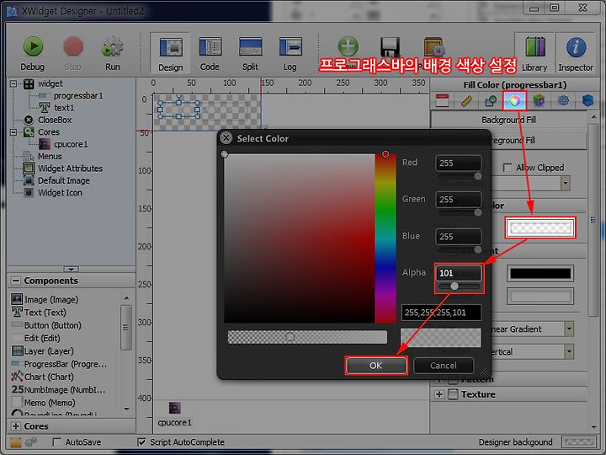Open the Split view
606x455 pixels.
(251, 53)
